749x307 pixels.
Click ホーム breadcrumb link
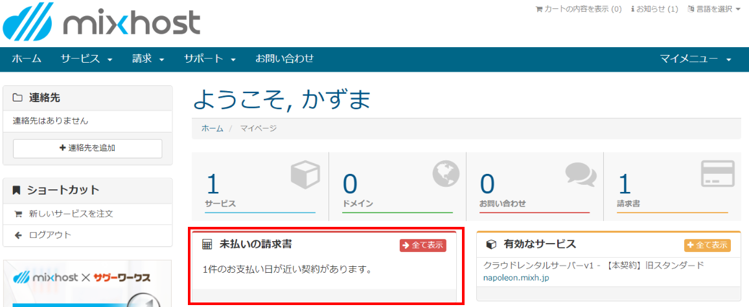point(213,128)
